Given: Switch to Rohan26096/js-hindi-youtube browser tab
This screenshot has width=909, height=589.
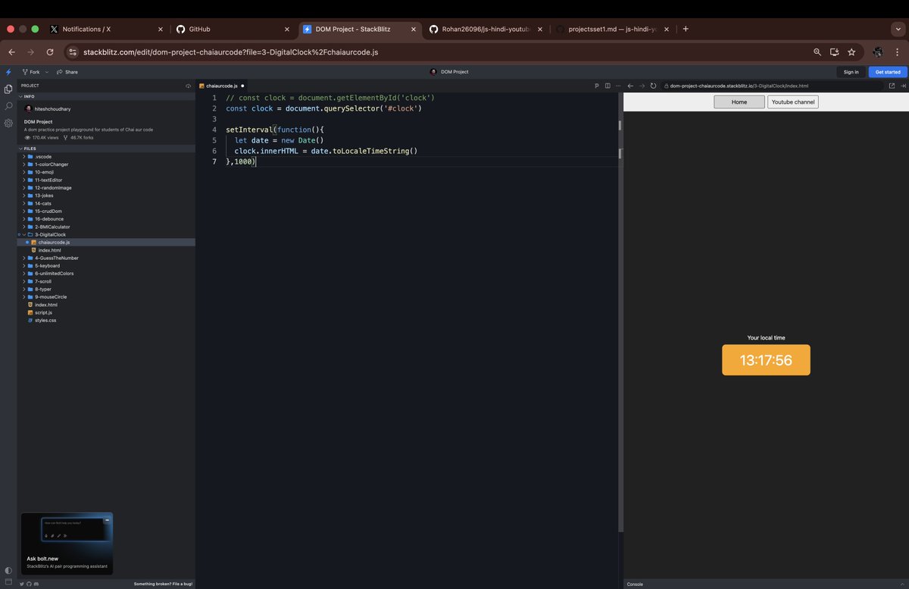Looking at the screenshot, I should pyautogui.click(x=485, y=29).
